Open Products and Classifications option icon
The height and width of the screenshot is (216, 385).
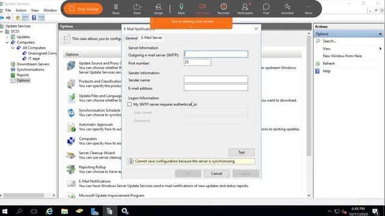click(x=71, y=84)
